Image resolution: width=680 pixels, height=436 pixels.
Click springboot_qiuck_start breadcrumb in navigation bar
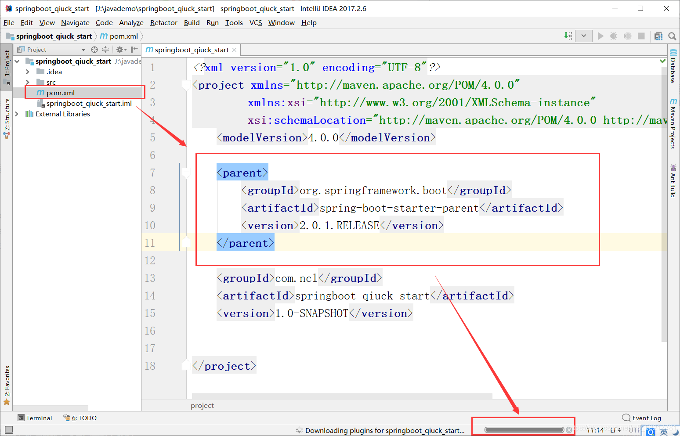pyautogui.click(x=49, y=36)
